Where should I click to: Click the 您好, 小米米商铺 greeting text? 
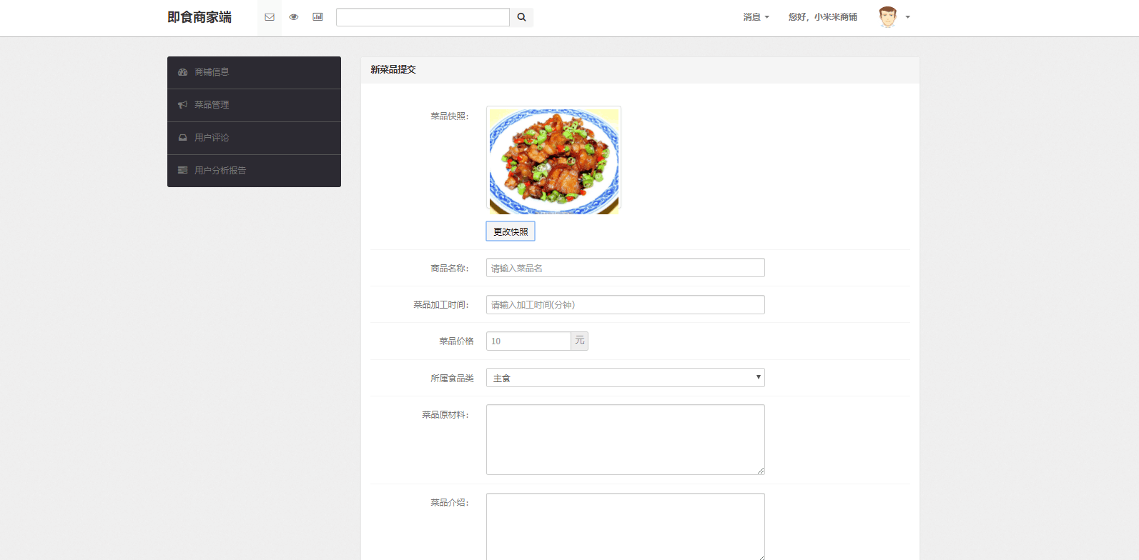pos(823,17)
